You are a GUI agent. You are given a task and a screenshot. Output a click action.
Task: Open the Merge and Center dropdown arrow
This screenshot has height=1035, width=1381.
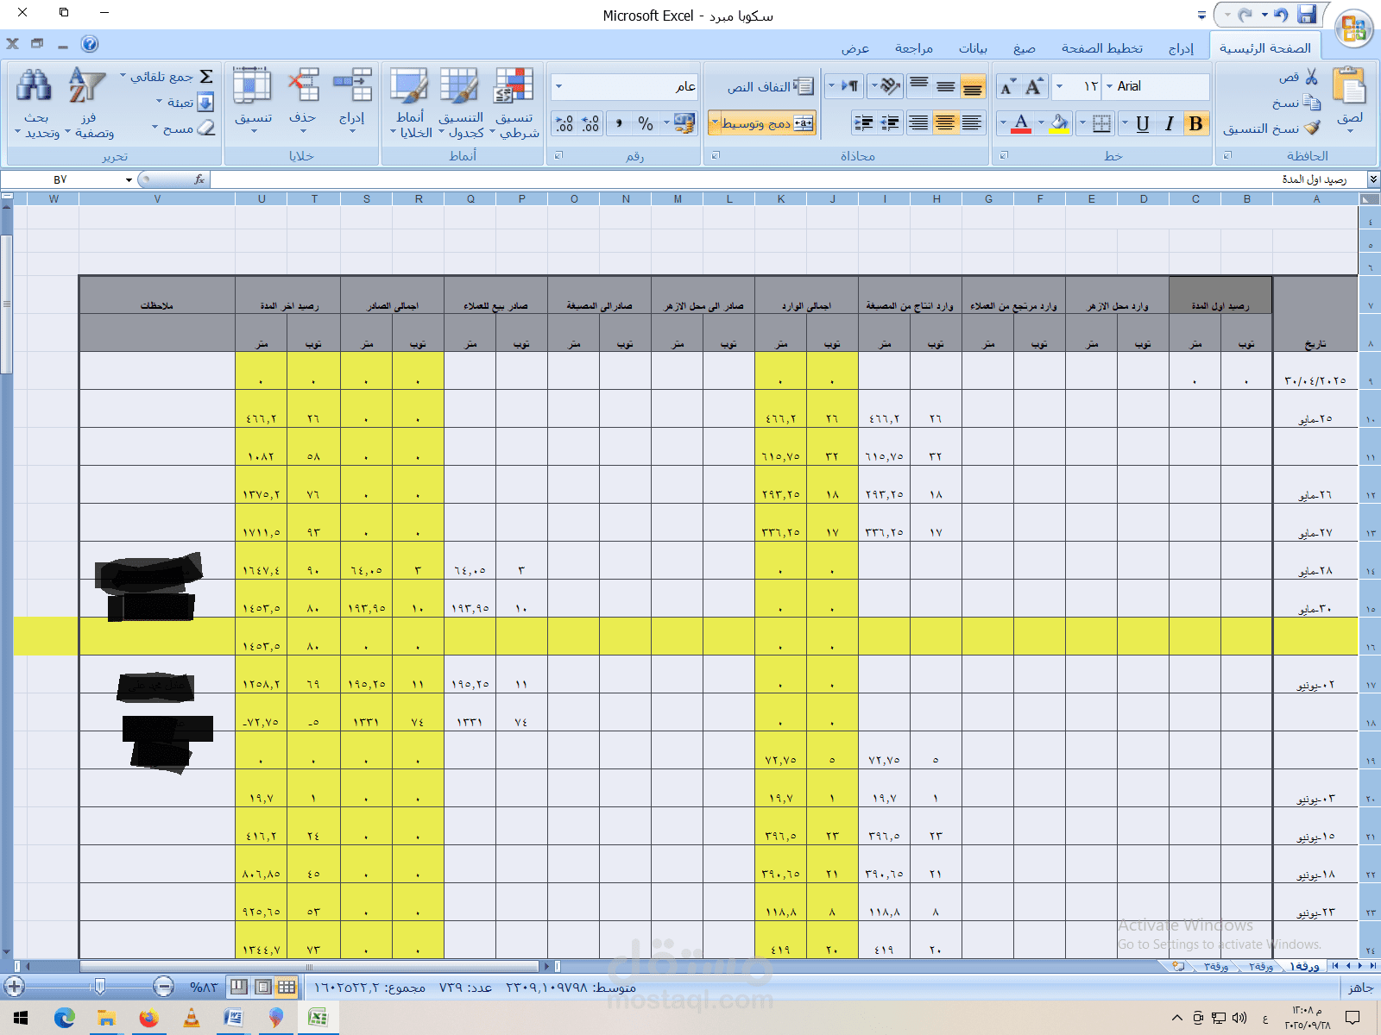coord(714,123)
